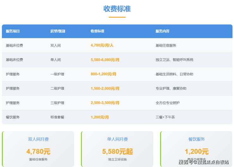Select the 服务内容 column header
This screenshot has height=167, width=234.
tap(163, 31)
